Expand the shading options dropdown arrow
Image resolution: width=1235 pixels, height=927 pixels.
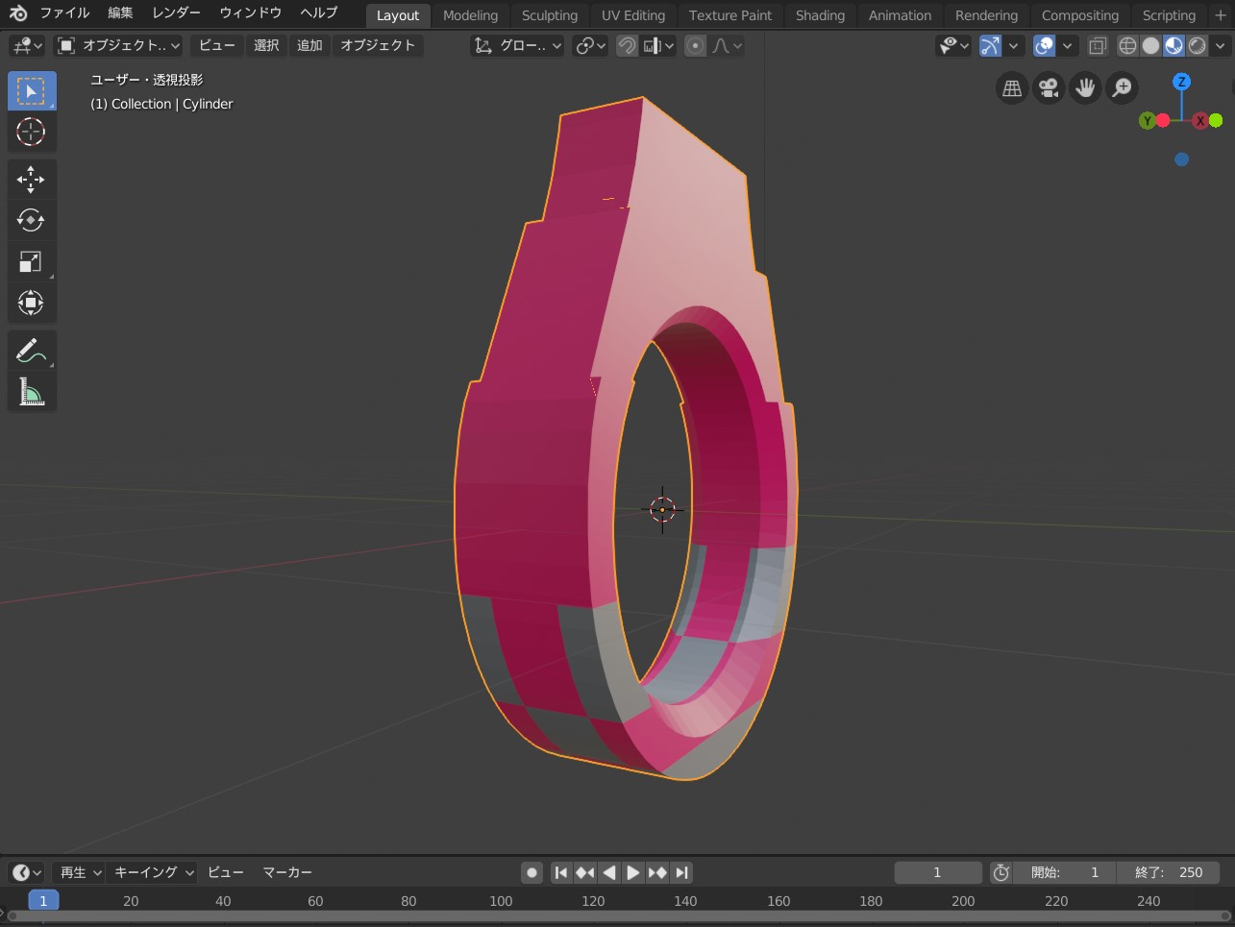(1221, 45)
